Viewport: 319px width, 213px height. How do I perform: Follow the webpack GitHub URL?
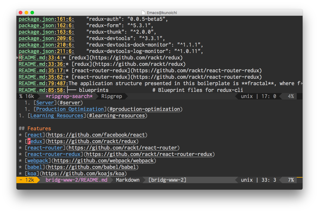[x=104, y=161]
